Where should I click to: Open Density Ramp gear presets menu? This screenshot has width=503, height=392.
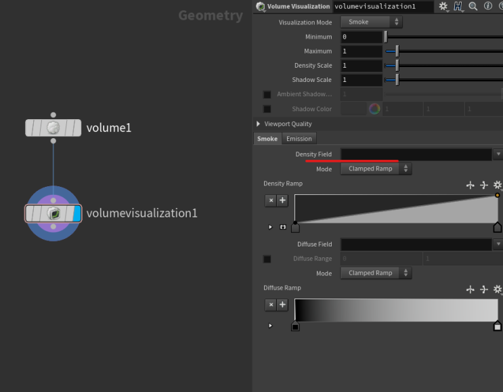click(497, 185)
